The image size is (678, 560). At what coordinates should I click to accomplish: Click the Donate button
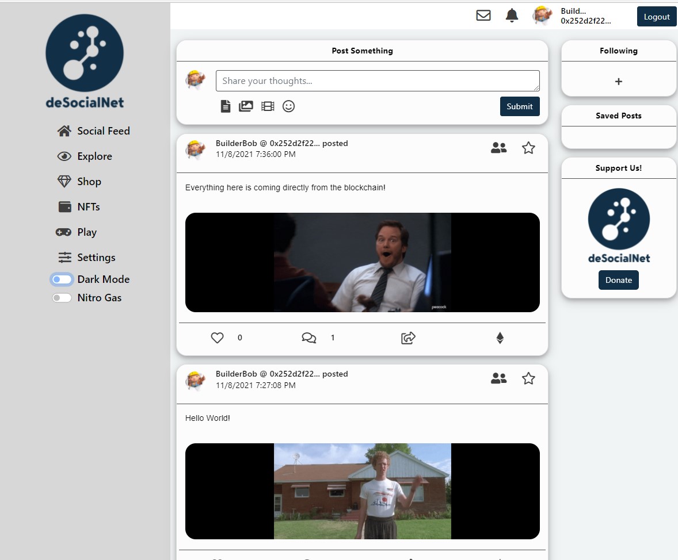[618, 280]
